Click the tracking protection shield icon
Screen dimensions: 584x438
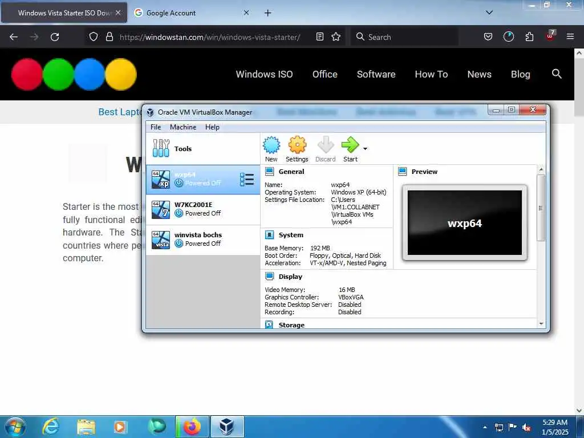click(94, 36)
